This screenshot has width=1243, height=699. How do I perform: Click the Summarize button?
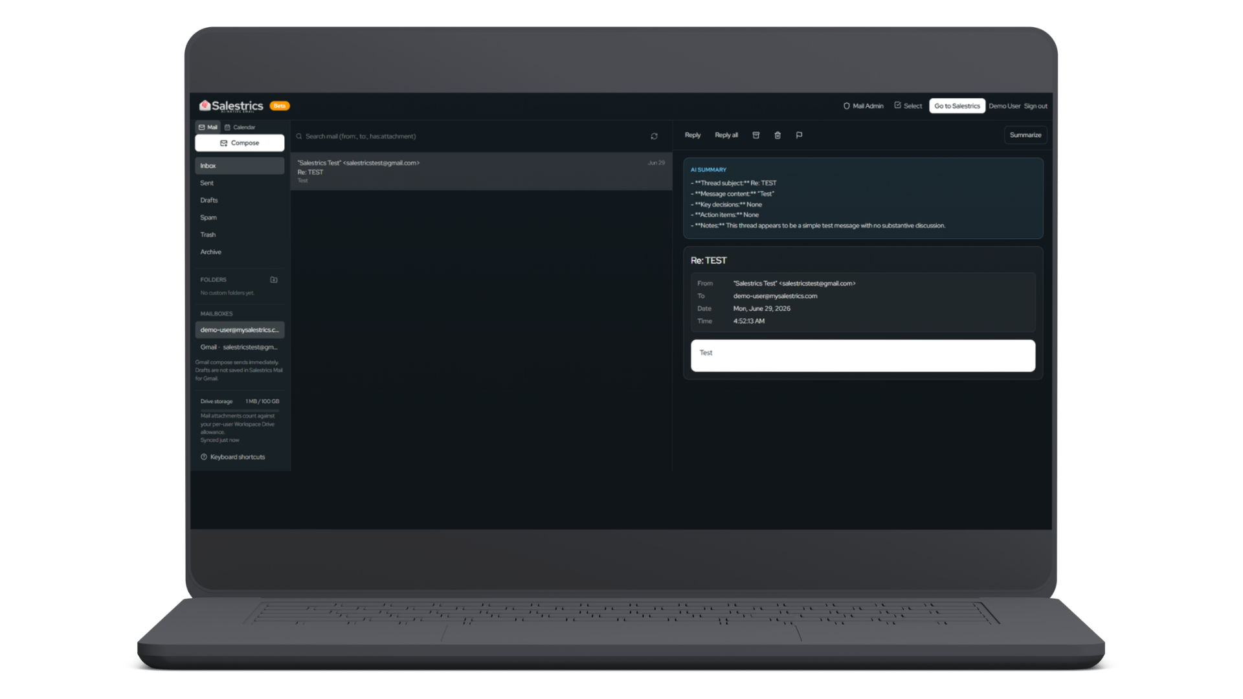click(x=1025, y=135)
